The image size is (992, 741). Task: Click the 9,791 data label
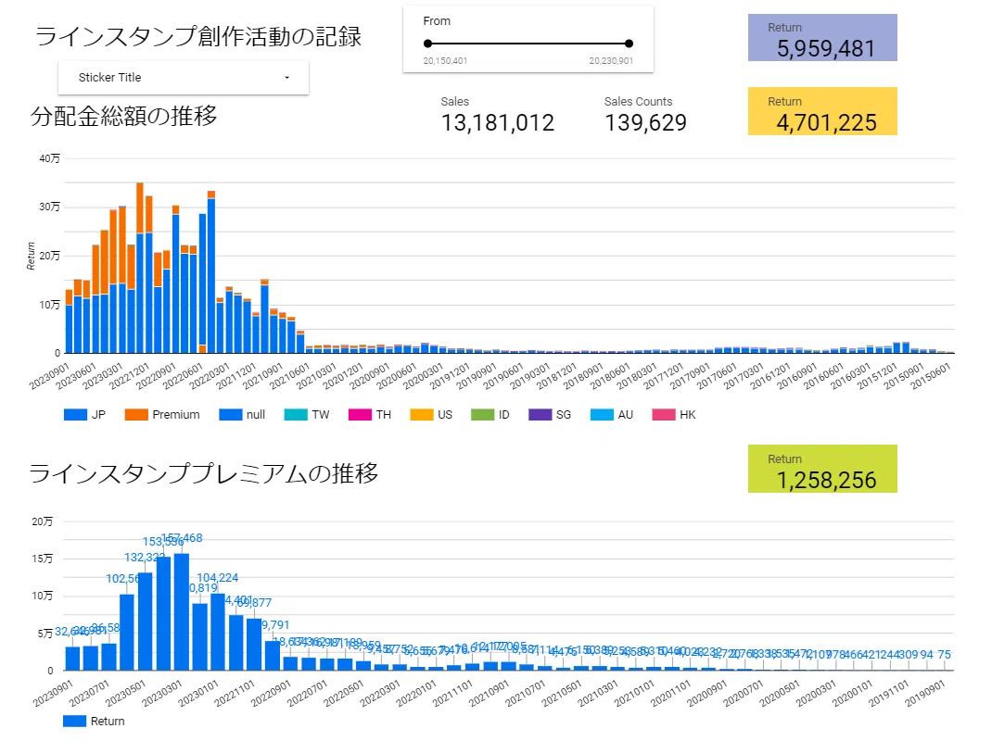click(275, 624)
